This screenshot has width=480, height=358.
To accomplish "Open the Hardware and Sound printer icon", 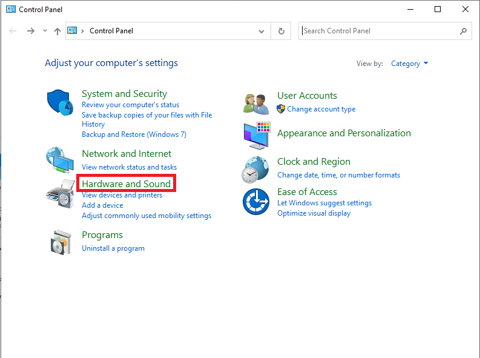I will coord(61,194).
